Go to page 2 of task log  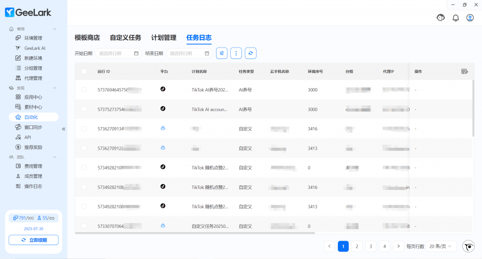tap(357, 246)
